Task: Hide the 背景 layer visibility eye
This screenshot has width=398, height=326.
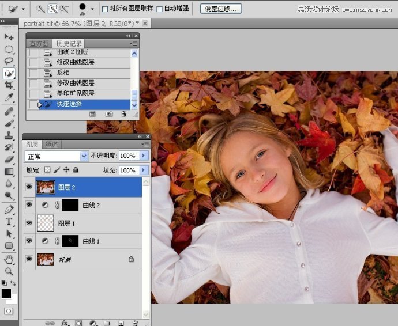Action: click(x=29, y=260)
